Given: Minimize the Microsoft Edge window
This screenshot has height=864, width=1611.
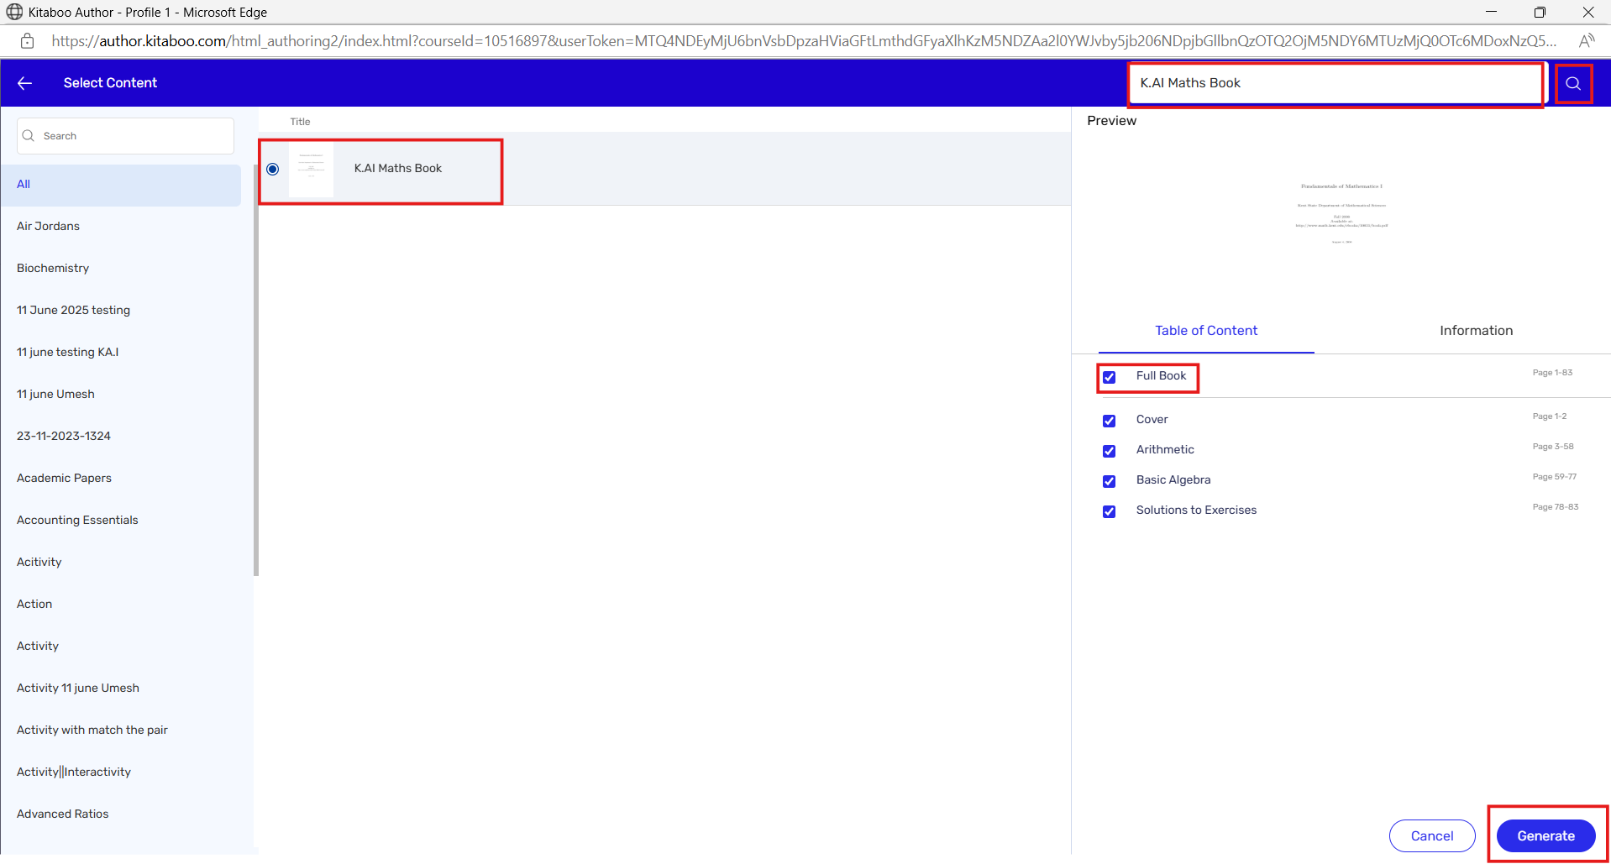Looking at the screenshot, I should coord(1491,12).
